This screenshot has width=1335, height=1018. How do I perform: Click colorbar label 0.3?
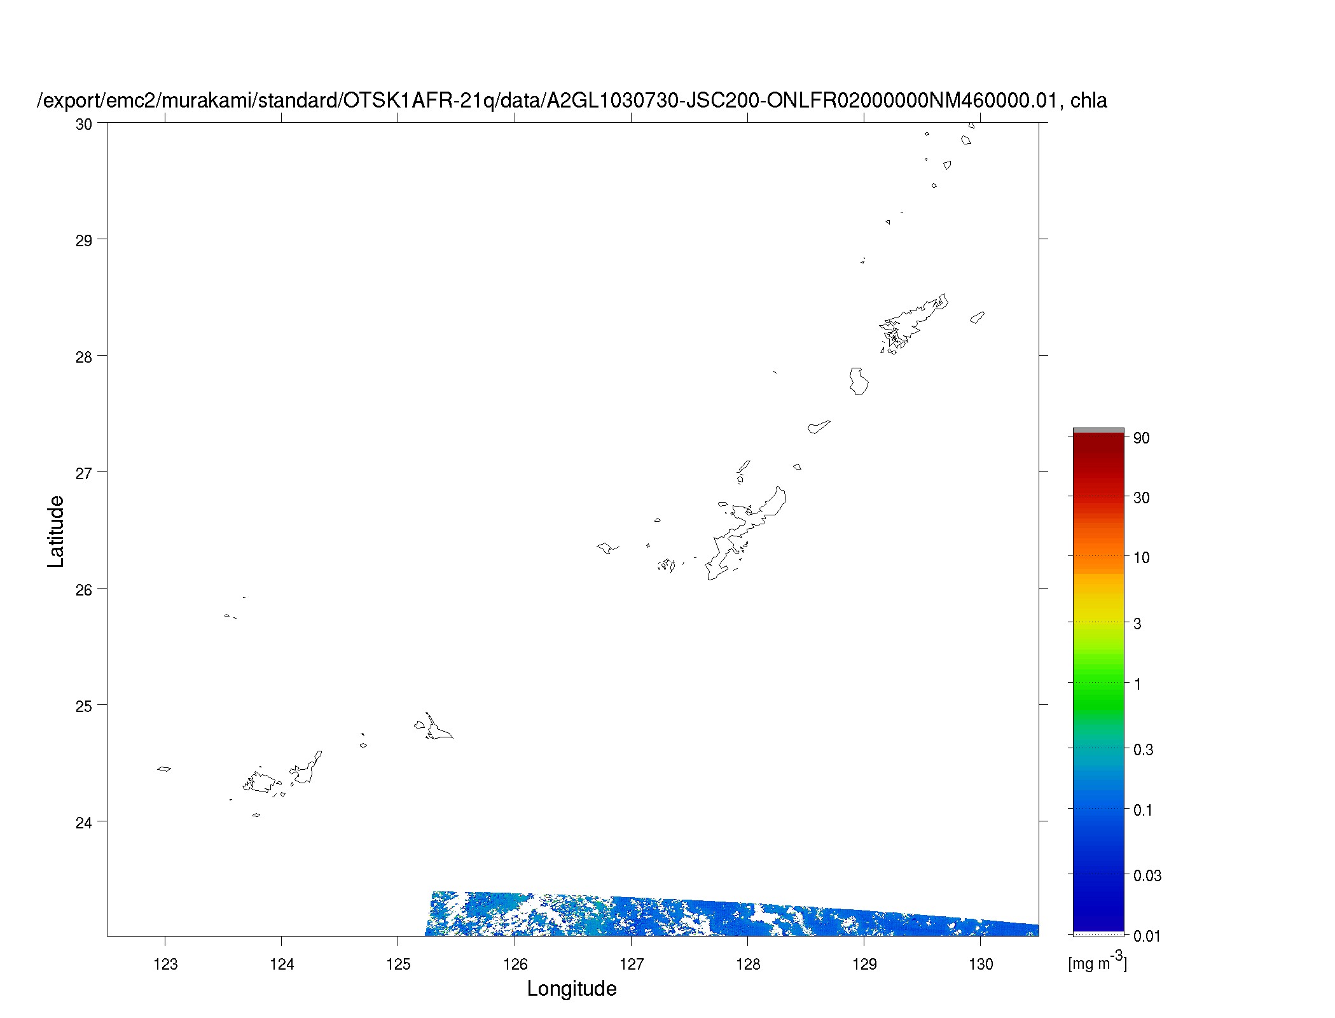(x=1143, y=750)
